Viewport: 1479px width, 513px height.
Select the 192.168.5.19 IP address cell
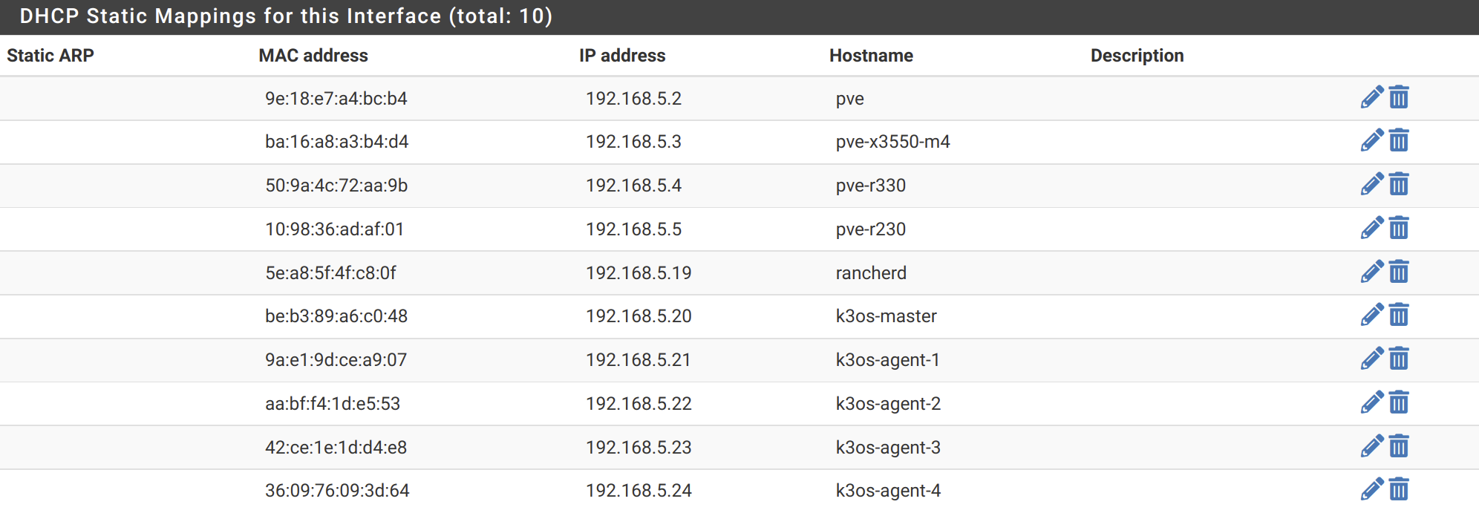point(639,273)
